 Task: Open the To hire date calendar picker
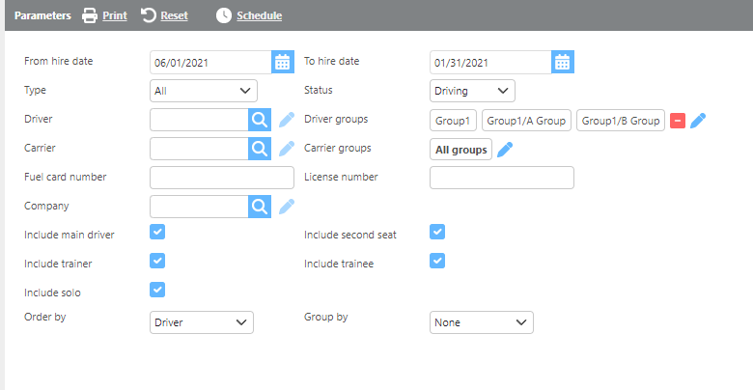(x=563, y=62)
